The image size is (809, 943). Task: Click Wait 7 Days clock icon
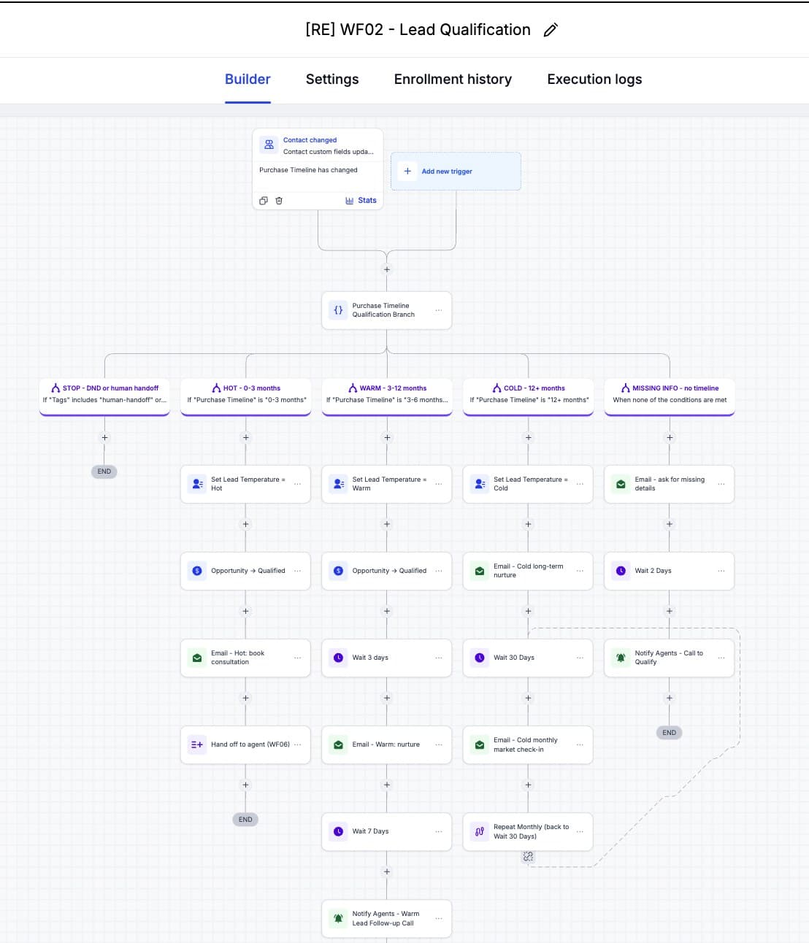338,831
